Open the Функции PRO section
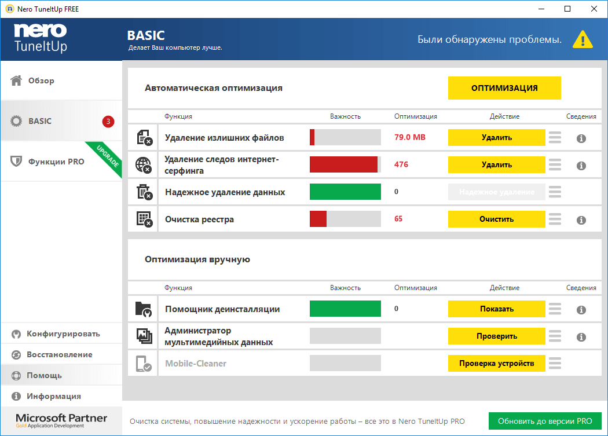Viewport: 608px width, 436px height. (61, 162)
